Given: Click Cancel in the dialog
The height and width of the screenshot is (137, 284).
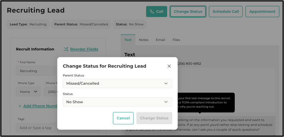Looking at the screenshot, I should pos(123,118).
